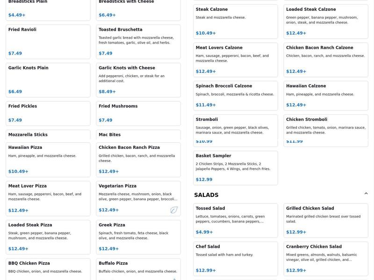This screenshot has height=280, width=374.
Task: Collapse the SALADS section chevron
Action: [x=366, y=194]
